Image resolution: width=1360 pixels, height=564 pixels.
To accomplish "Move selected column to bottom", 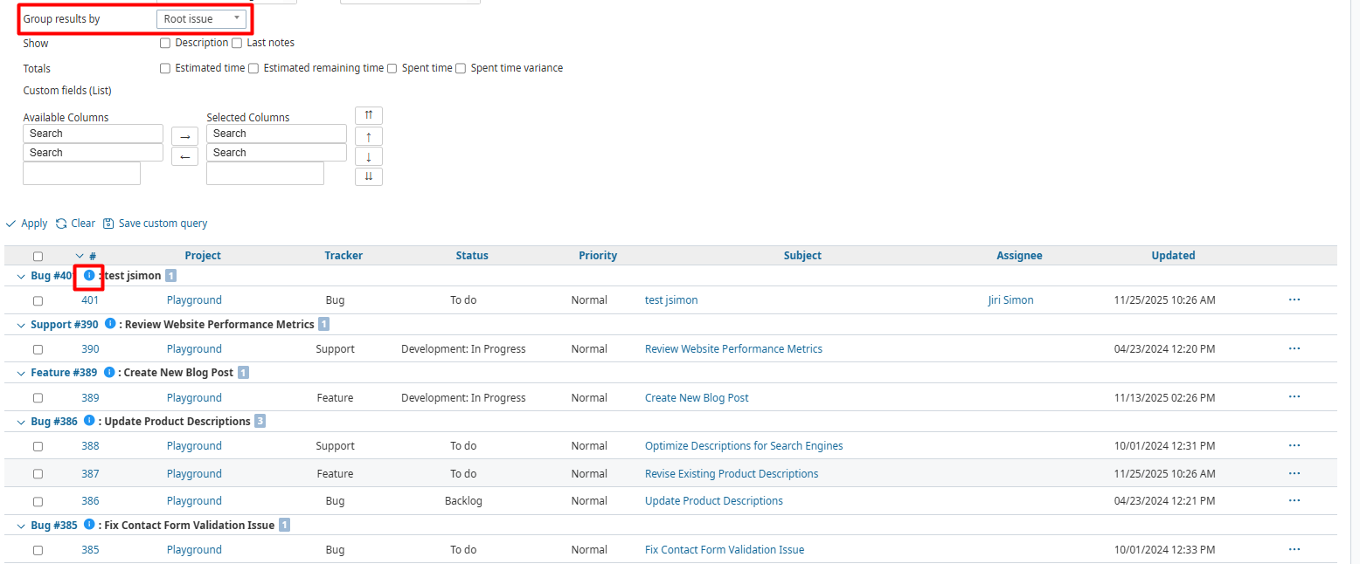I will click(x=368, y=176).
